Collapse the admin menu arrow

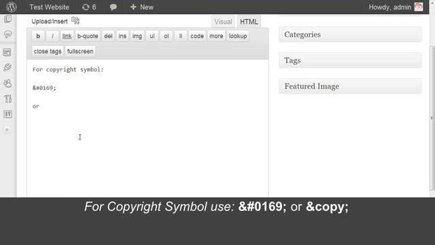(x=7, y=129)
